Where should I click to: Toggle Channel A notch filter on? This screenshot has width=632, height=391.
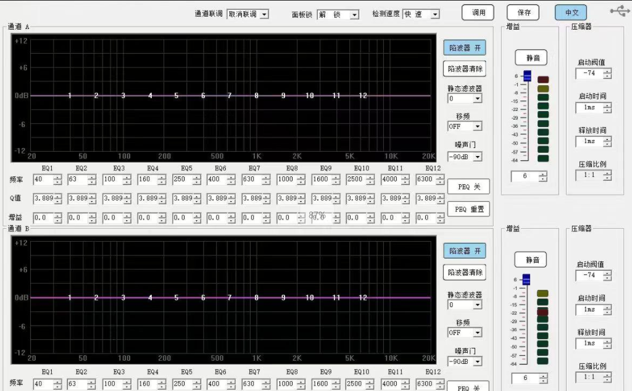tap(465, 48)
